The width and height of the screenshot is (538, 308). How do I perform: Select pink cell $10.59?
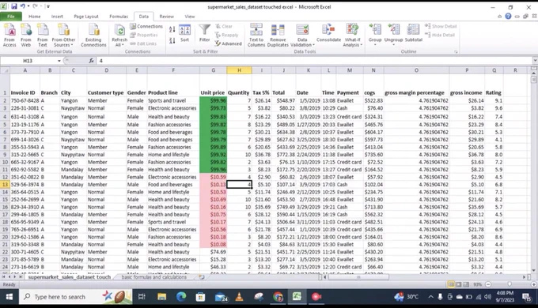point(213,177)
